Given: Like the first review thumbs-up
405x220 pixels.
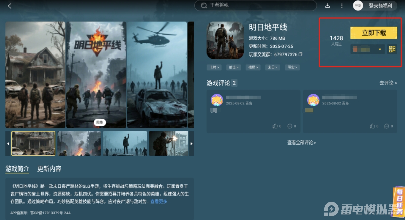Looking at the screenshot, I should (x=275, y=126).
